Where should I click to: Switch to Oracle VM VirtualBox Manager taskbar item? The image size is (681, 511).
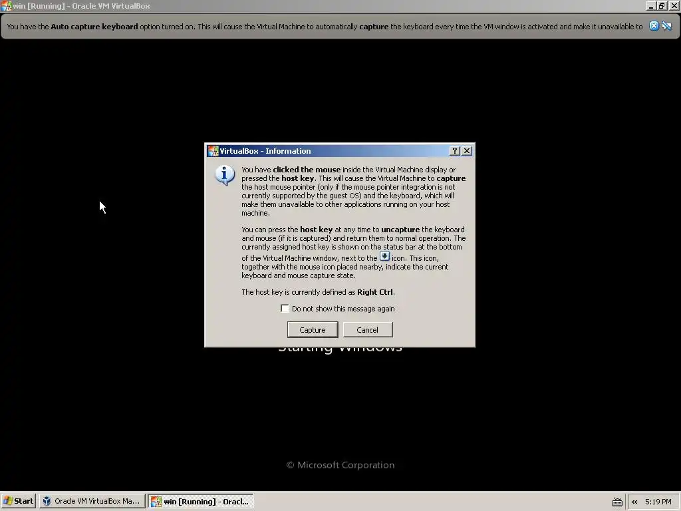point(92,501)
